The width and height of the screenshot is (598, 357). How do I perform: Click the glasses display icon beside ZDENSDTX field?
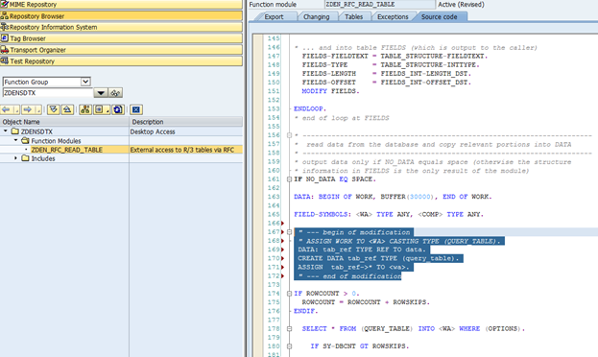pos(115,93)
